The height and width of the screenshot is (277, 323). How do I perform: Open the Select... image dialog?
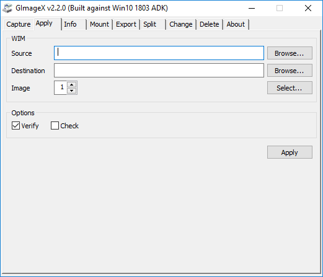pos(290,88)
